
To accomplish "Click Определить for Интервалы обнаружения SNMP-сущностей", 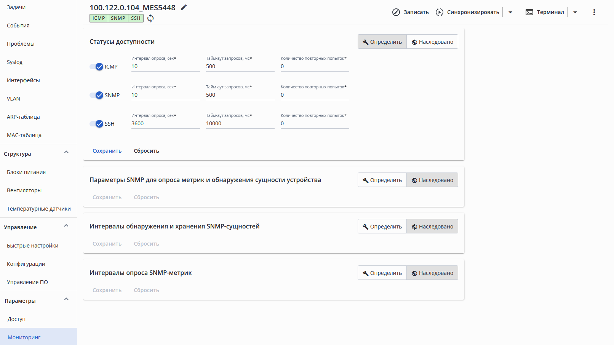I will pyautogui.click(x=382, y=227).
